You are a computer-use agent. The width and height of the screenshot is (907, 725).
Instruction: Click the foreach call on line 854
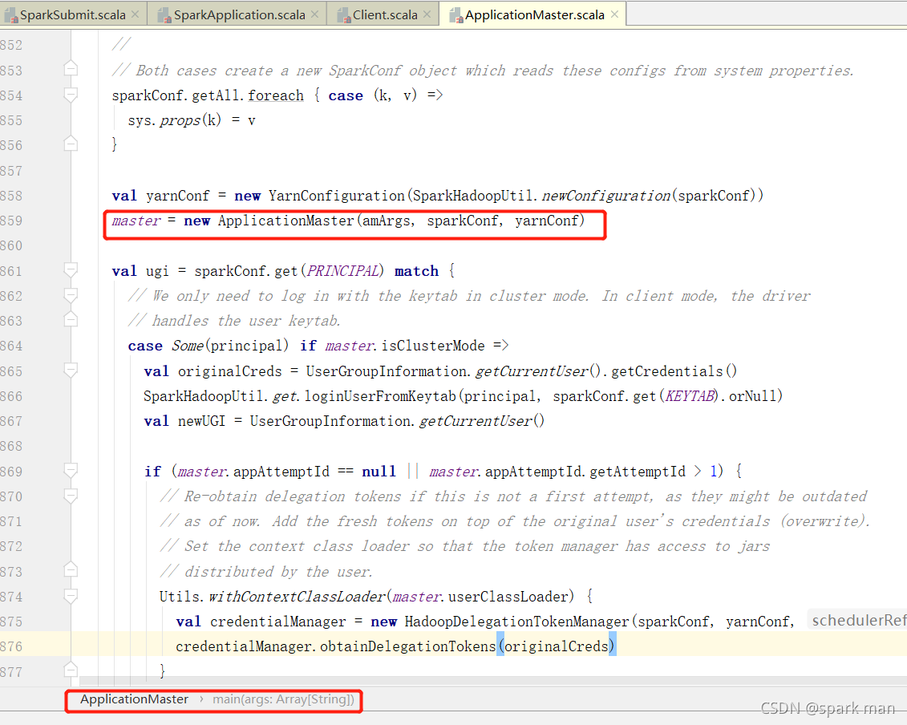point(276,95)
